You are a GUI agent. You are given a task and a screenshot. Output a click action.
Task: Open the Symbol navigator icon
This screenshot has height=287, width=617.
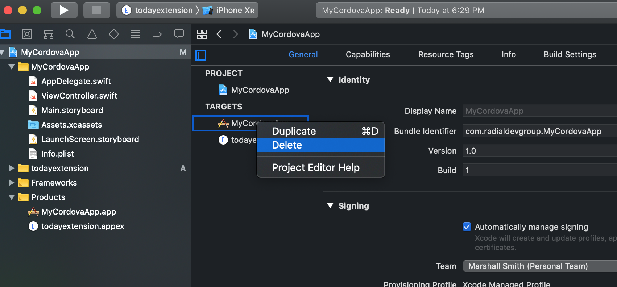pyautogui.click(x=49, y=34)
